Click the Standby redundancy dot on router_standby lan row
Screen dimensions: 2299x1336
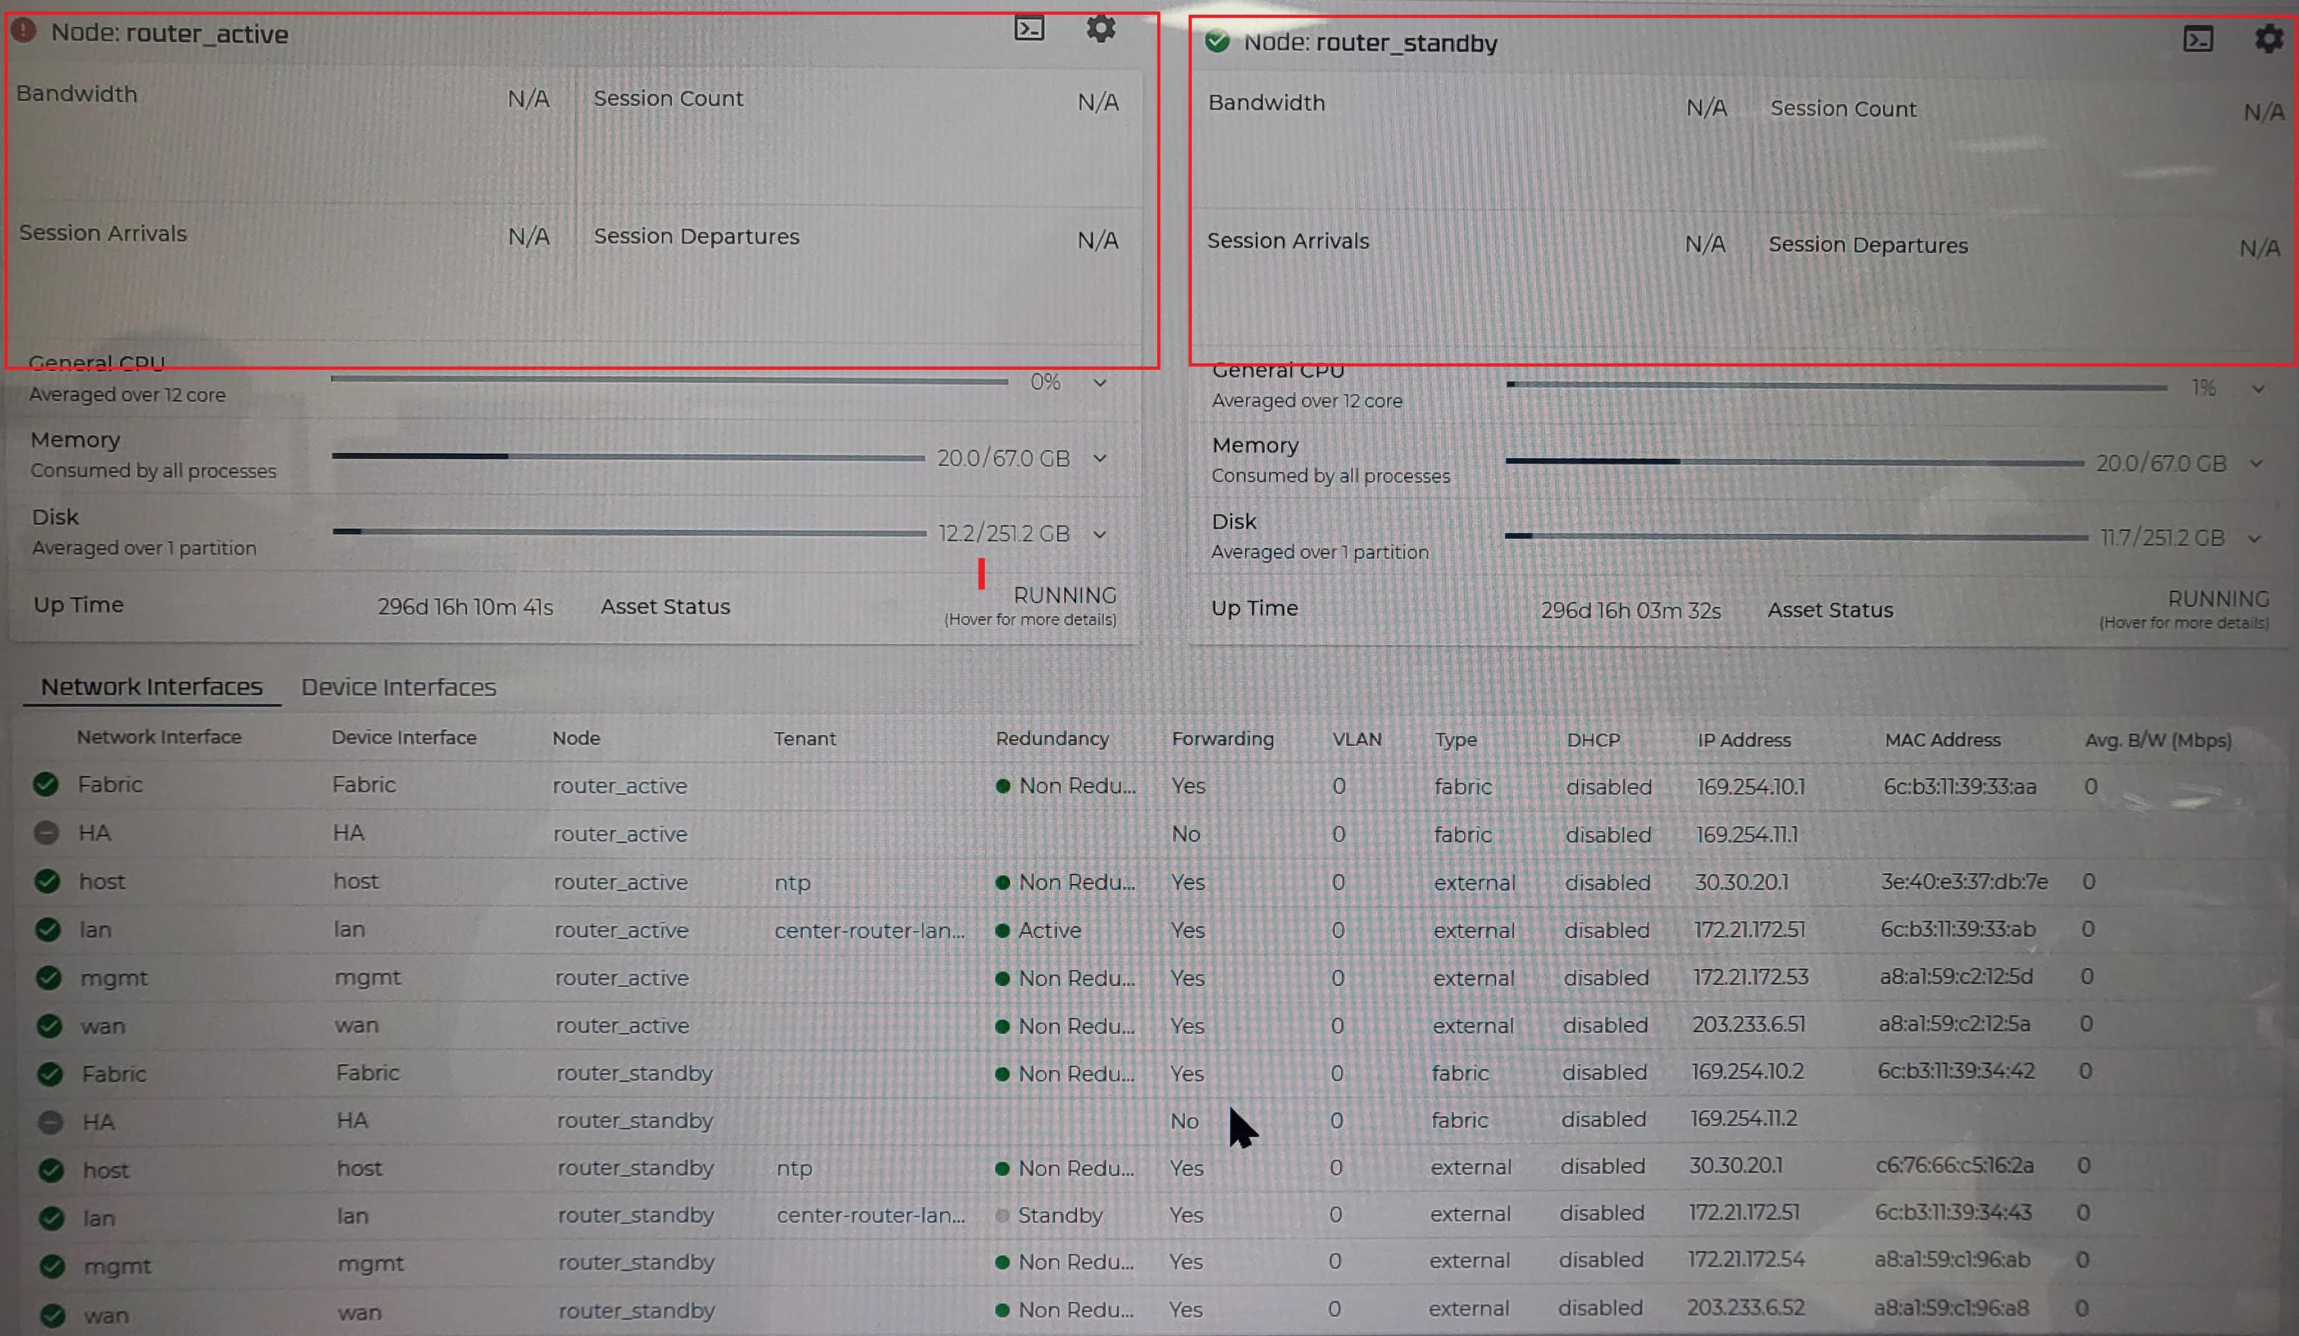tap(1003, 1215)
